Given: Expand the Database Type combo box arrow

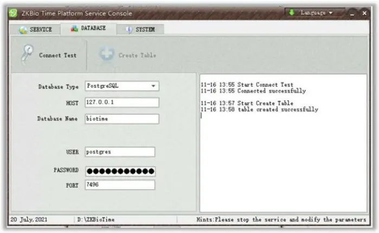Looking at the screenshot, I should pos(153,86).
